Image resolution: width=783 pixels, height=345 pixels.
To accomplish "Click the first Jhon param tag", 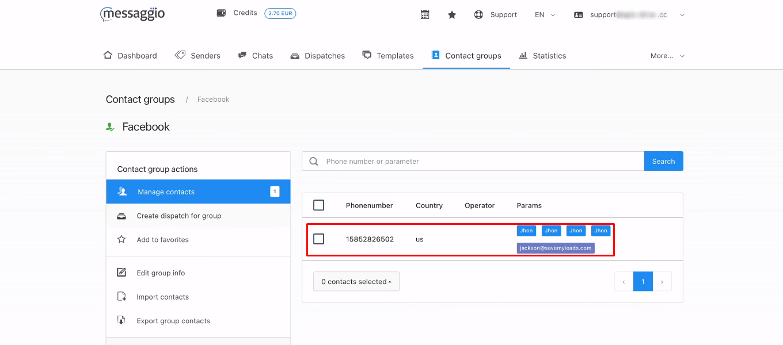I will [526, 231].
